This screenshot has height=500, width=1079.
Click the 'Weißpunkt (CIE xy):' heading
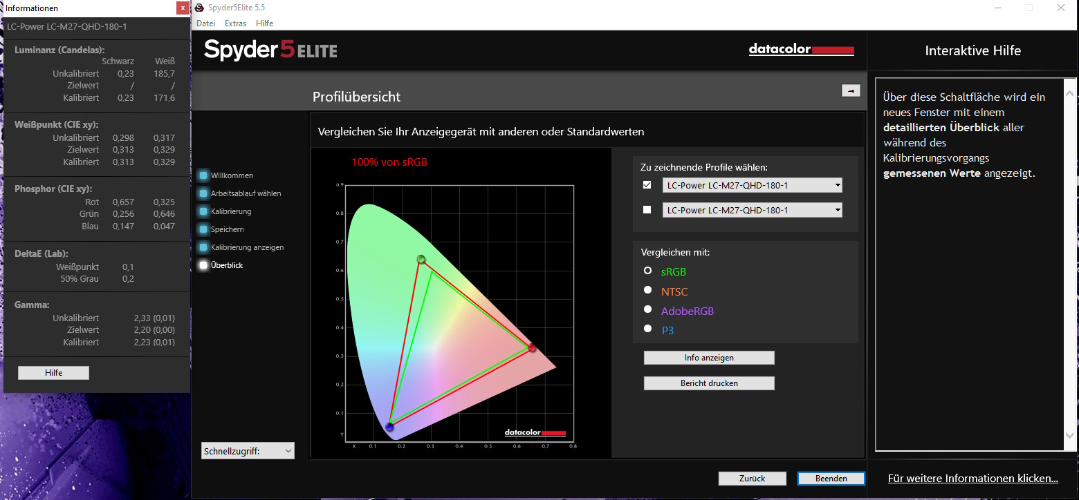click(x=56, y=124)
